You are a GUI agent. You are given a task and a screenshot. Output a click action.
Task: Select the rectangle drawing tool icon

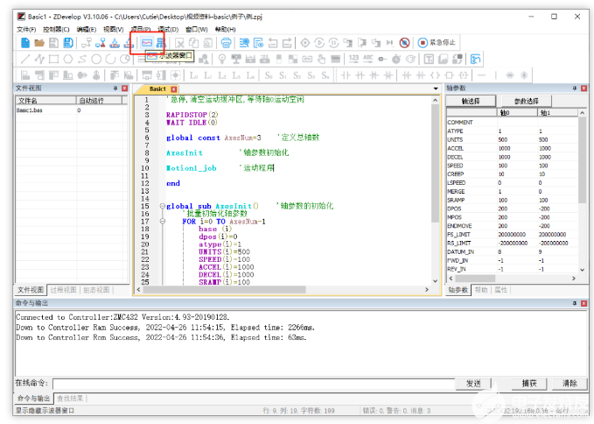click(x=54, y=59)
